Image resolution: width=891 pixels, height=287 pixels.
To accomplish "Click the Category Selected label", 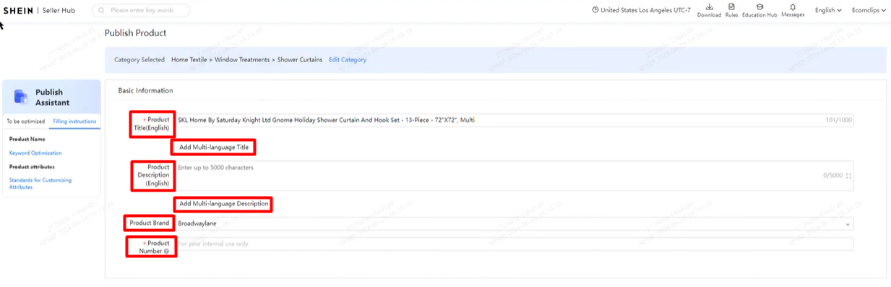I will coord(139,60).
